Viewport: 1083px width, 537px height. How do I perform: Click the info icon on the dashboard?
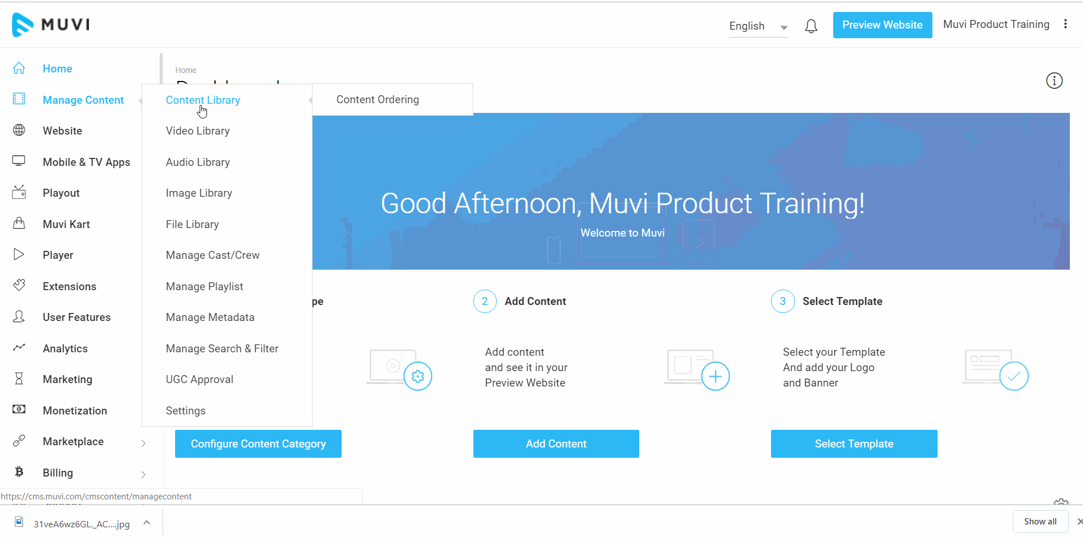click(x=1054, y=81)
